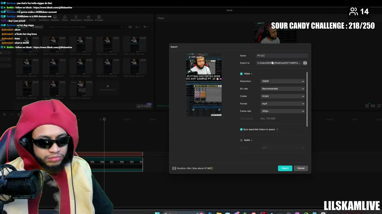Open the Windows Start button
382x214 pixels.
157,213
